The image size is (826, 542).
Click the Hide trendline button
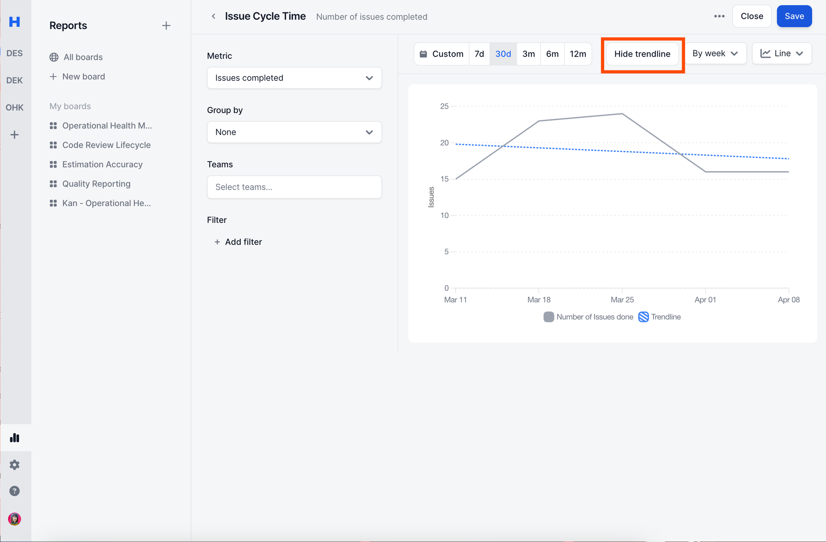(x=642, y=54)
